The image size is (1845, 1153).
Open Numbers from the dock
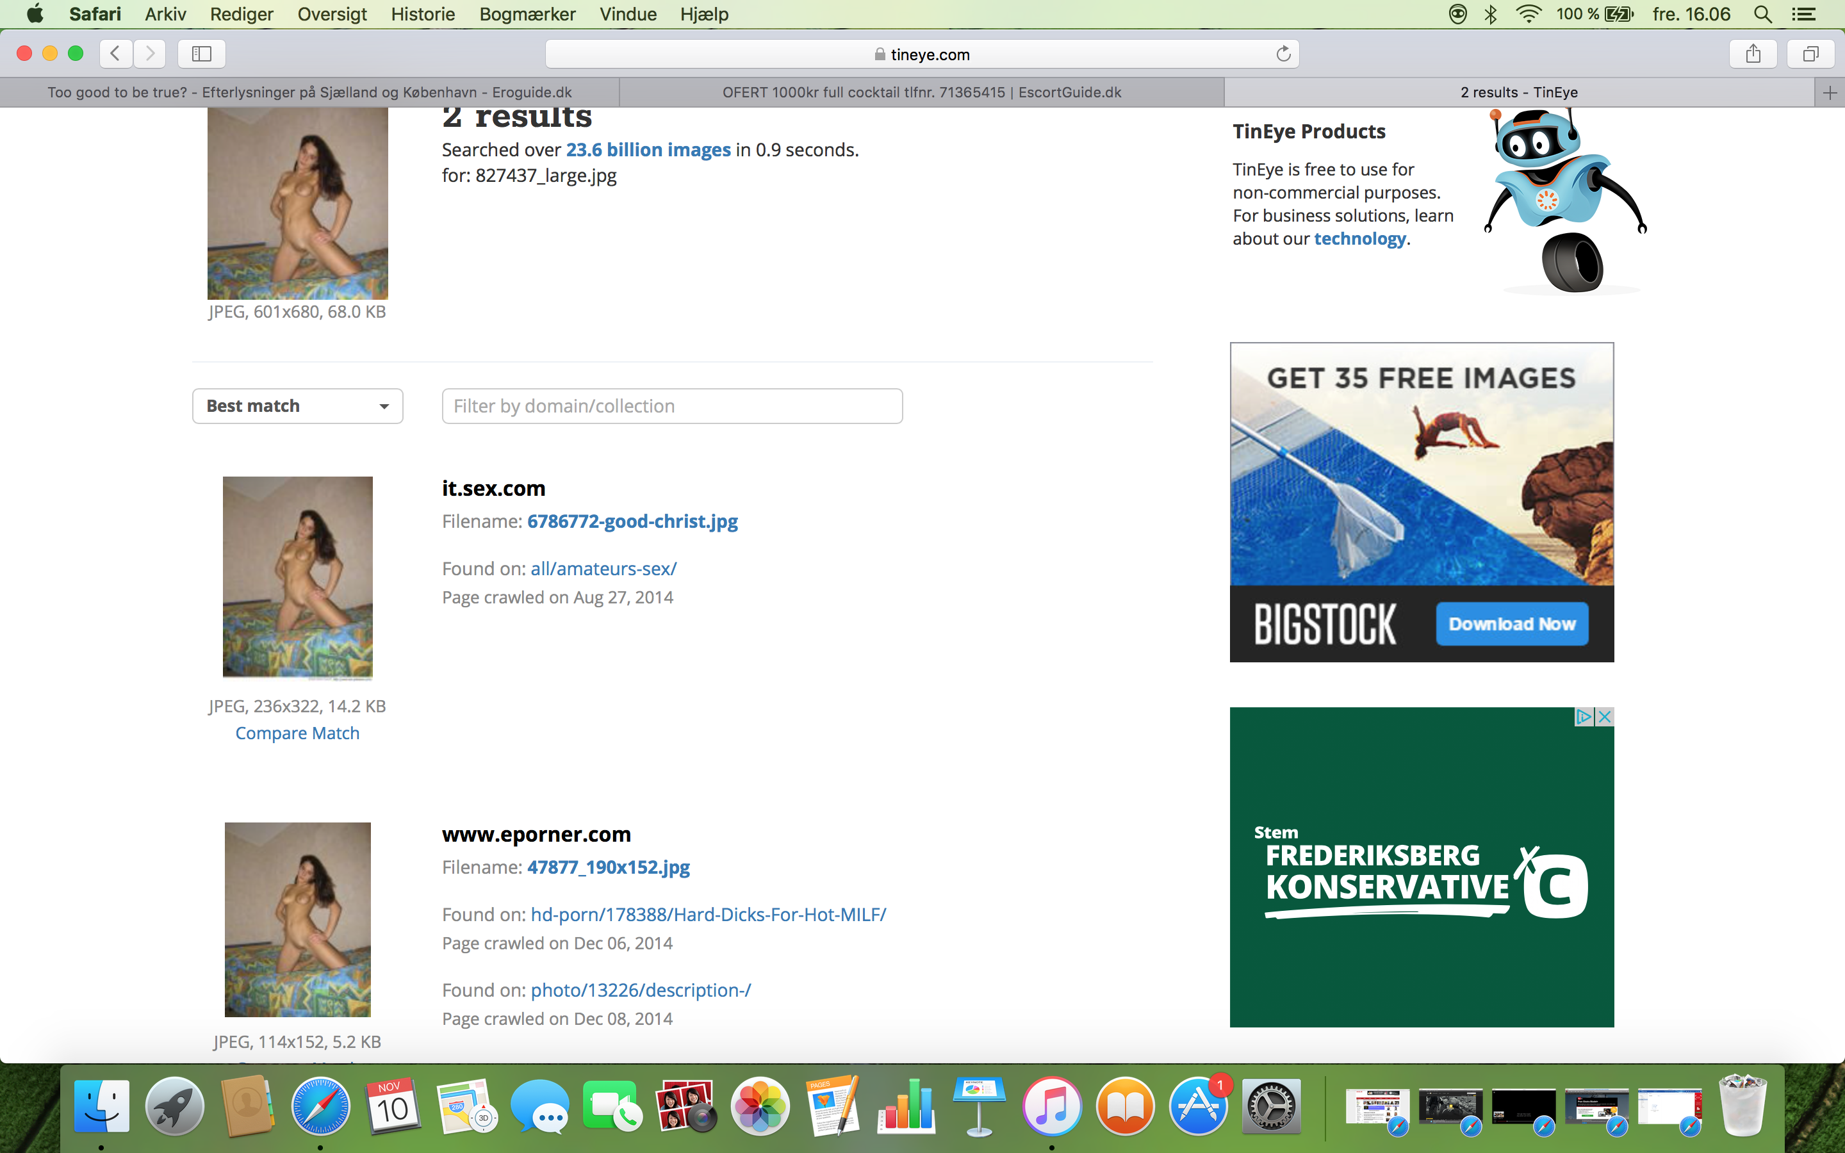(906, 1106)
